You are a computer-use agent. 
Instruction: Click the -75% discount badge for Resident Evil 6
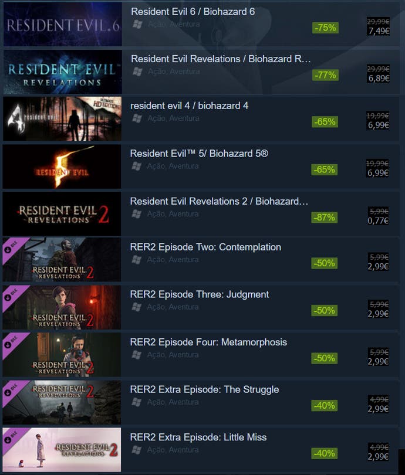coord(325,28)
